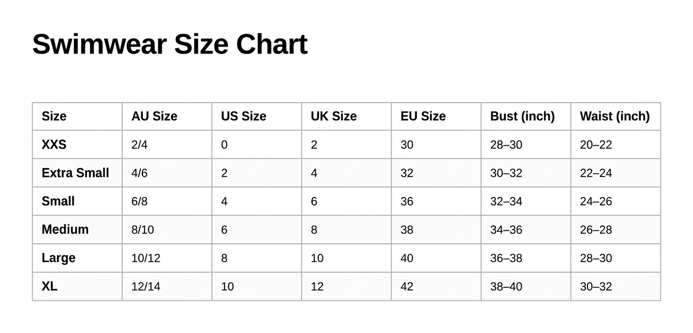The width and height of the screenshot is (693, 333).
Task: Click the XL row label
Action: coord(49,286)
